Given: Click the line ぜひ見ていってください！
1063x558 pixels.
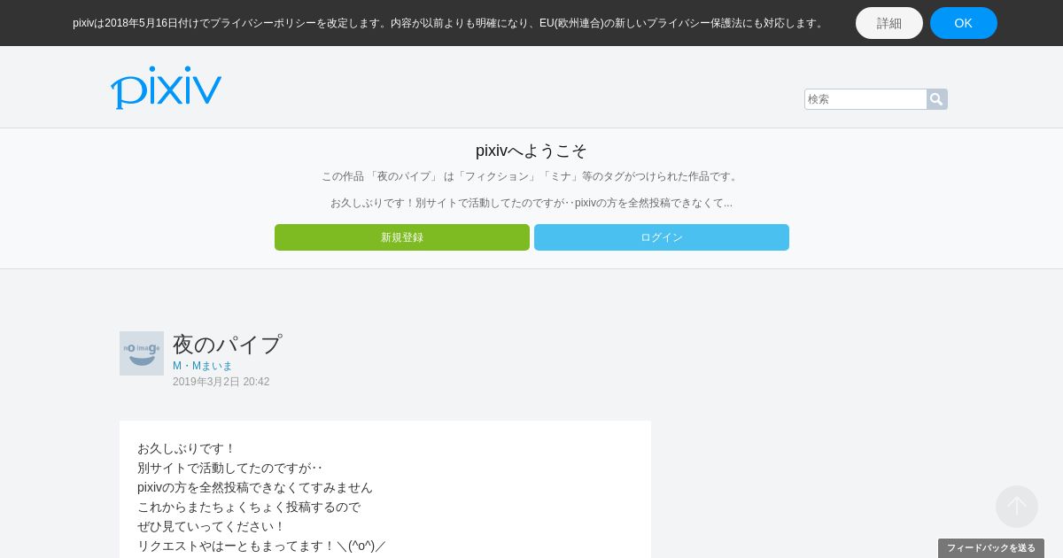Looking at the screenshot, I should [212, 526].
